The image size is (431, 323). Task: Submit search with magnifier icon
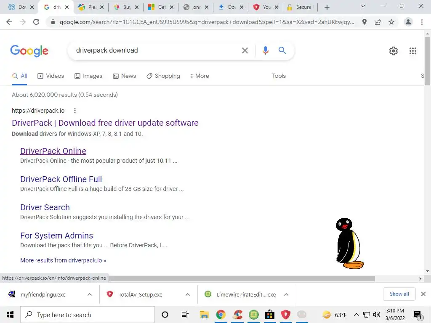[282, 50]
